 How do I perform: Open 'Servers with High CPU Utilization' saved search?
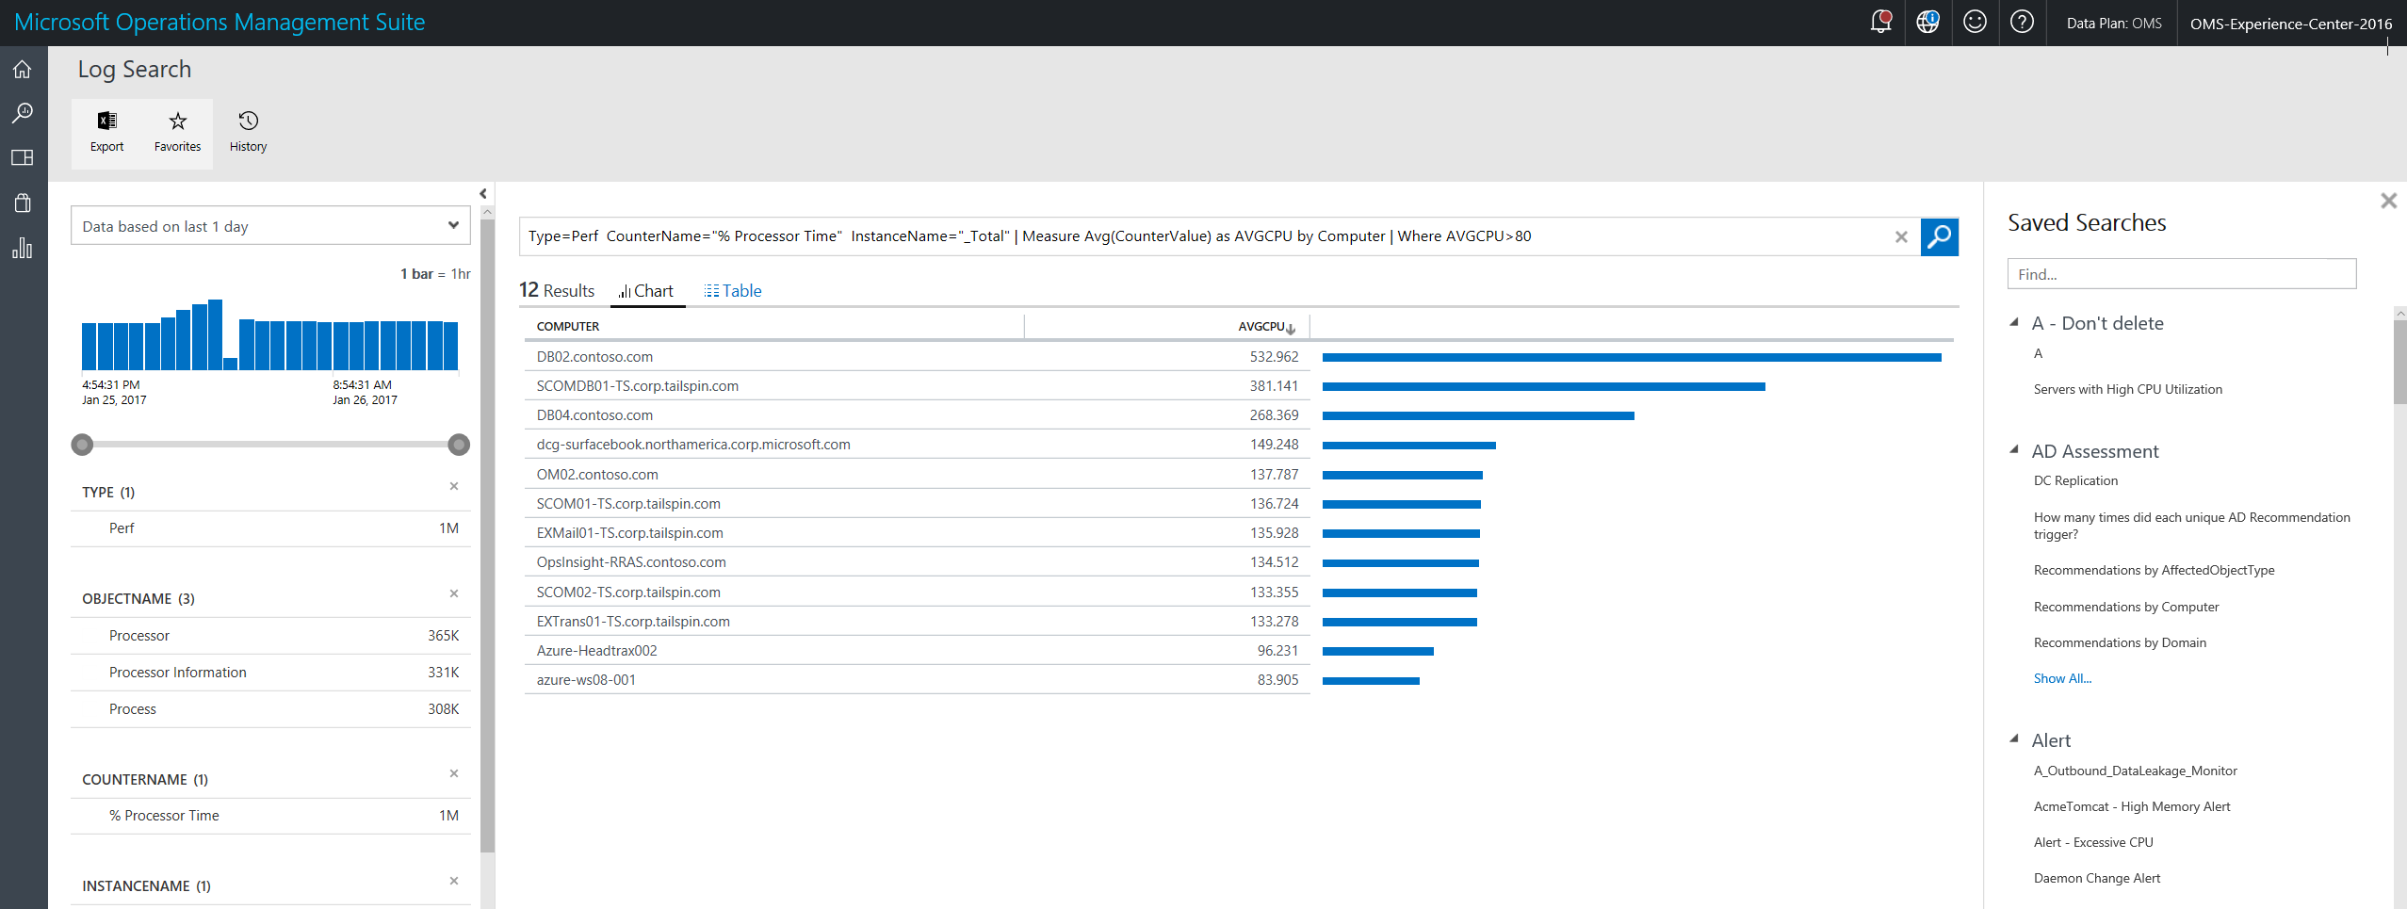tap(2127, 389)
